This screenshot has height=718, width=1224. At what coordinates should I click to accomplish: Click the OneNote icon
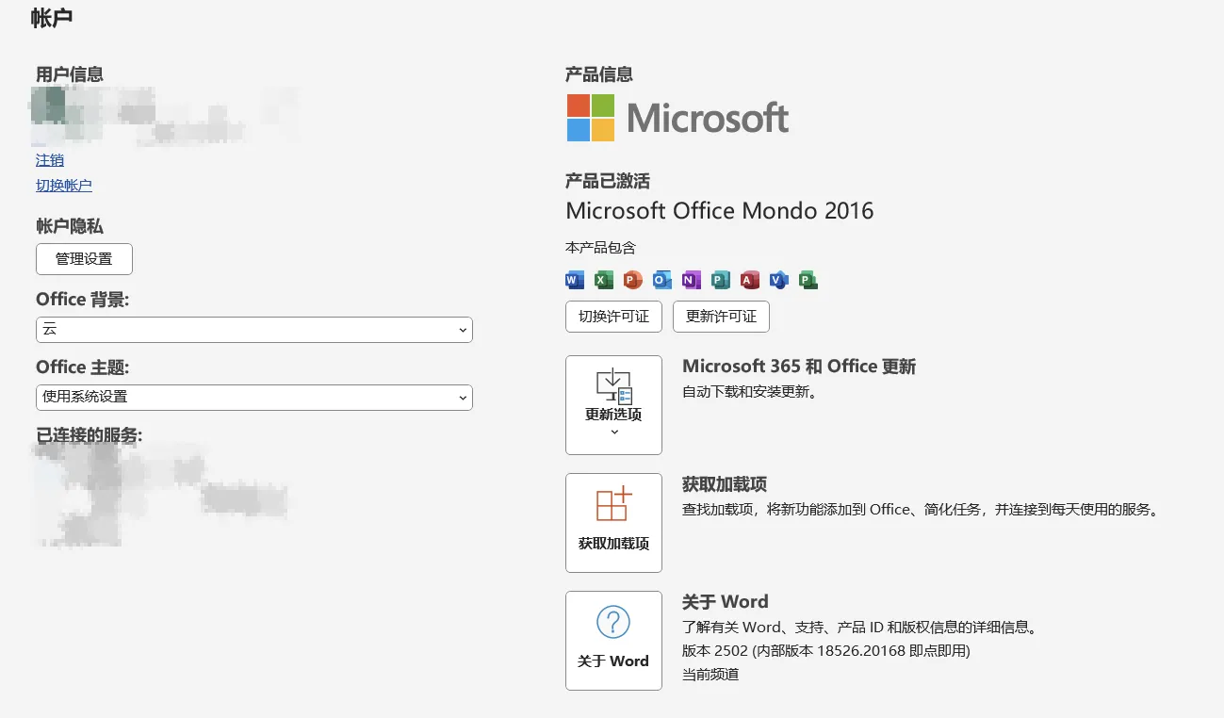(x=692, y=280)
